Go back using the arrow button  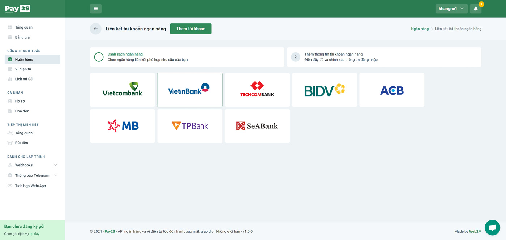point(96,29)
